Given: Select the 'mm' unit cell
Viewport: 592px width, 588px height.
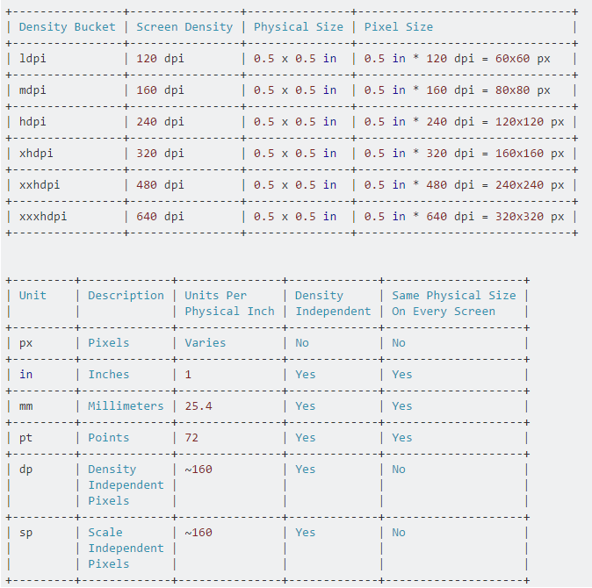Looking at the screenshot, I should point(25,406).
